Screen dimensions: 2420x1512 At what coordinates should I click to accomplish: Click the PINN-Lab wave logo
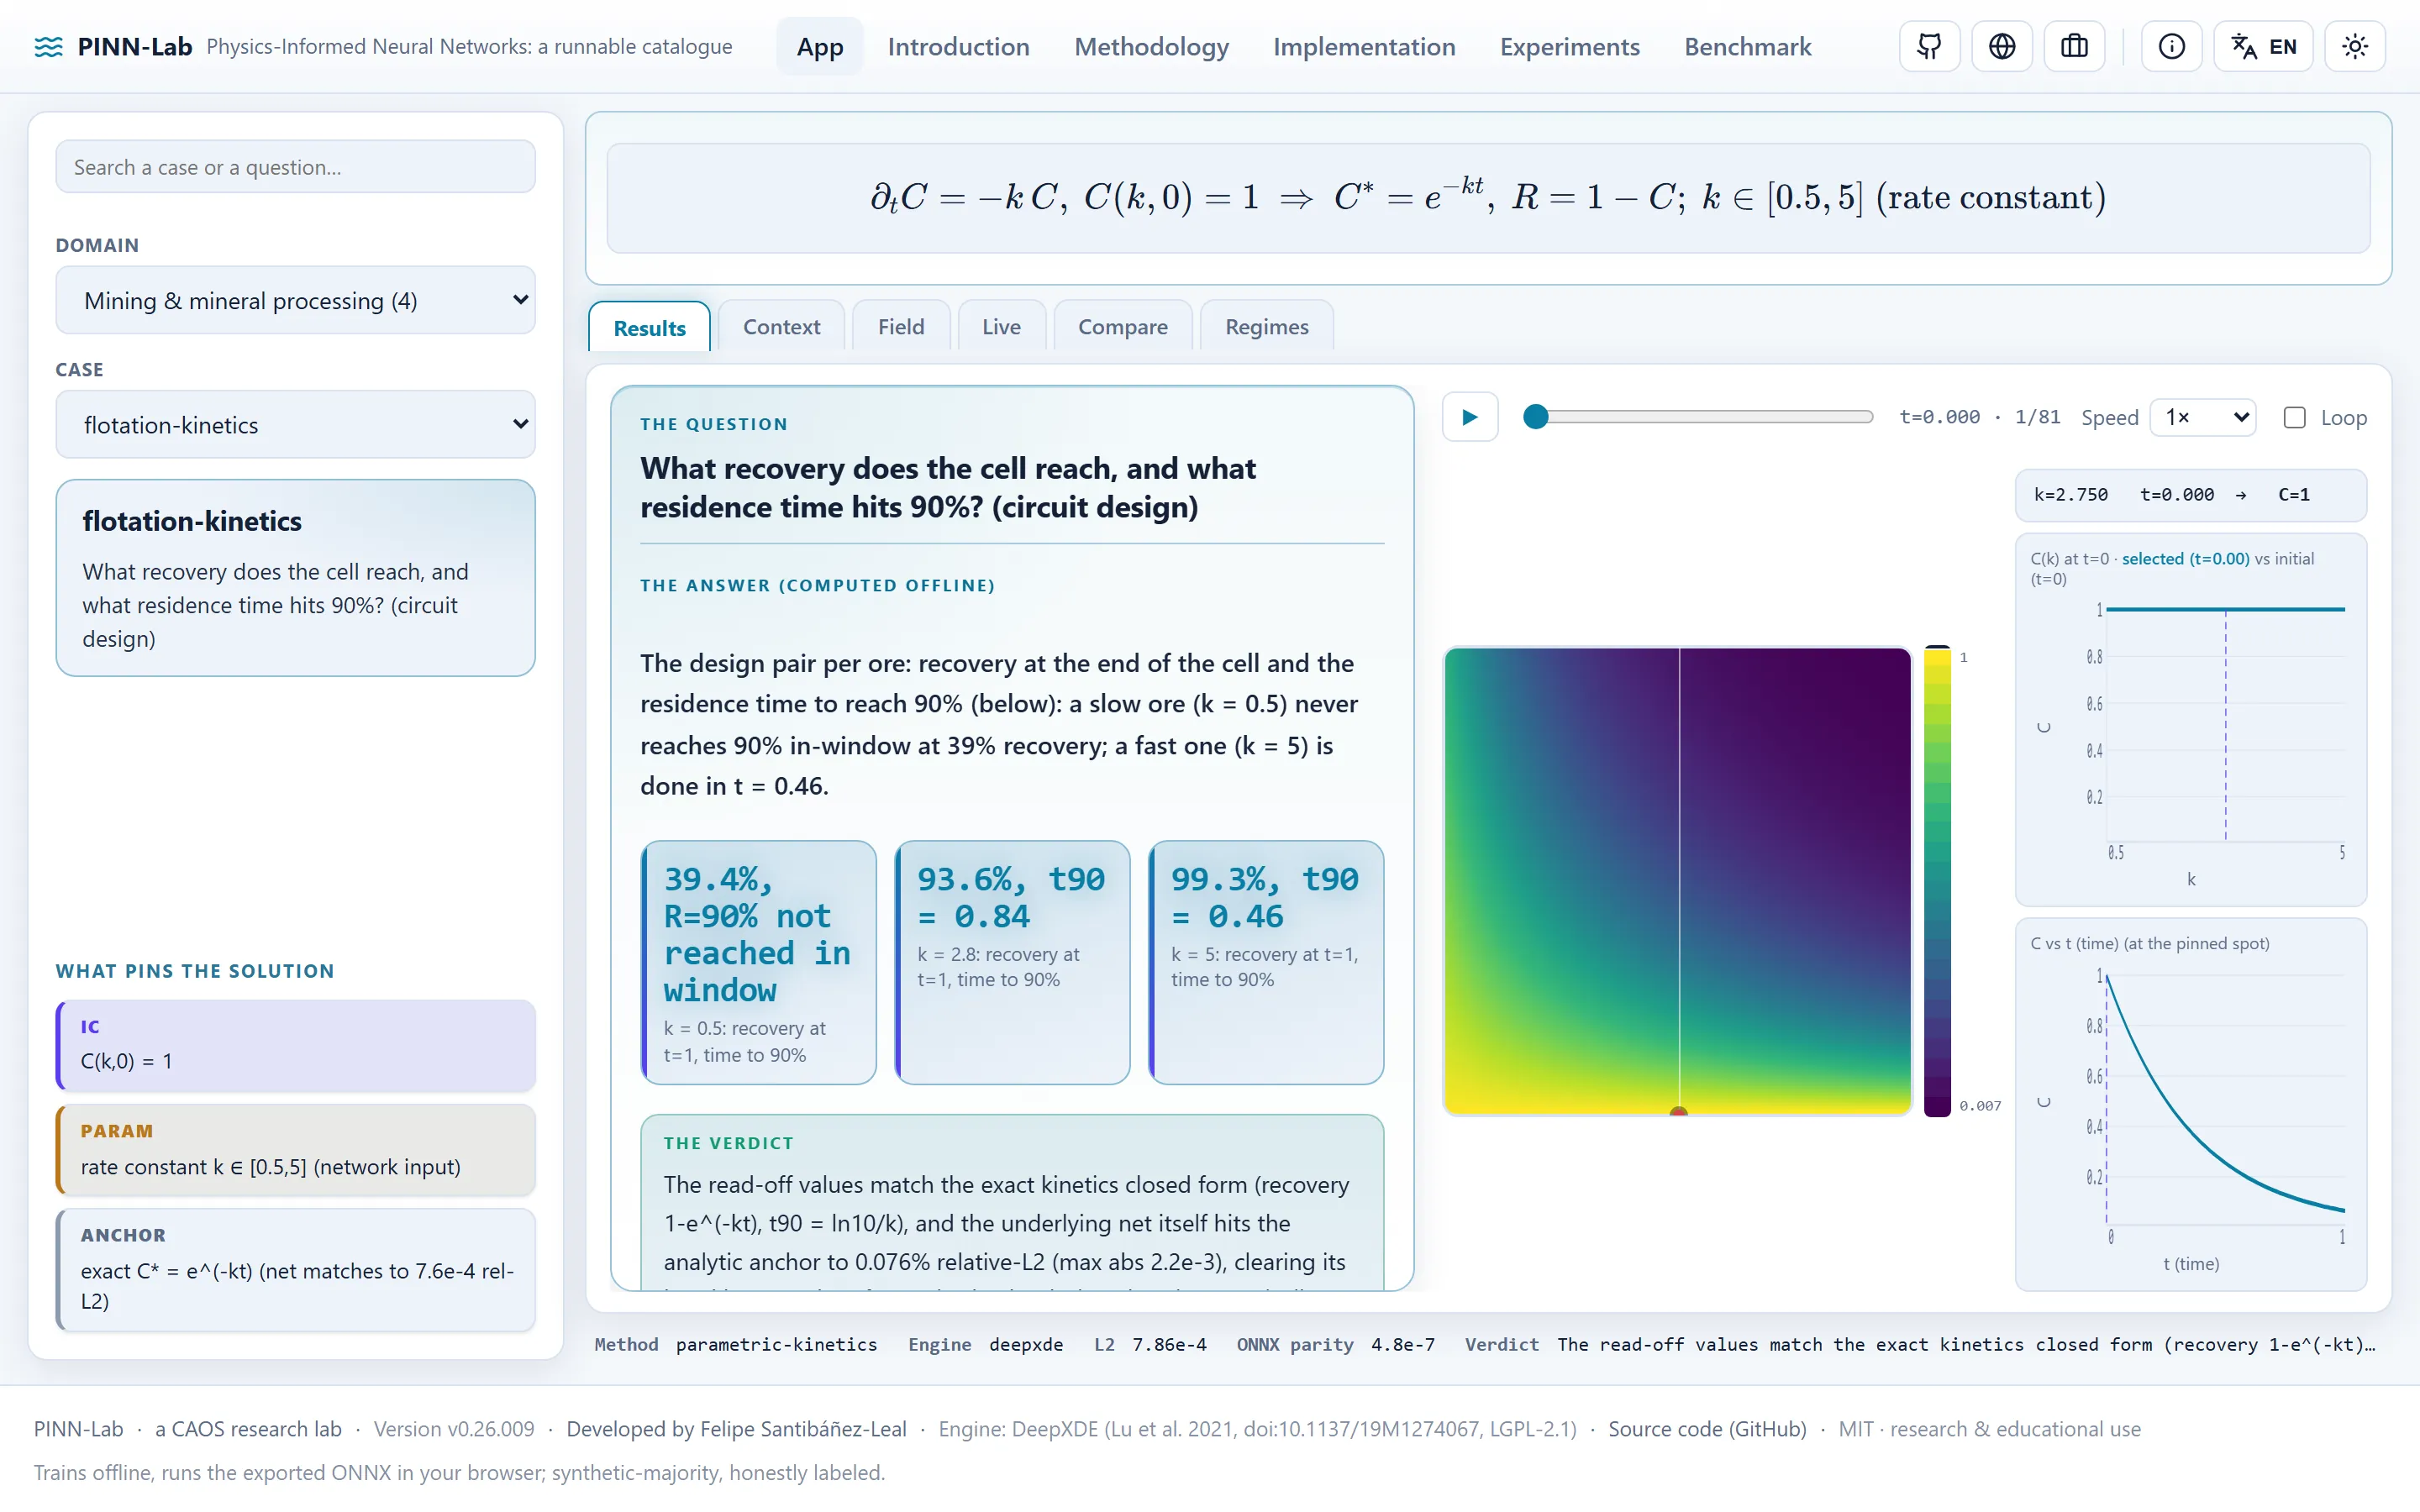pos(48,47)
